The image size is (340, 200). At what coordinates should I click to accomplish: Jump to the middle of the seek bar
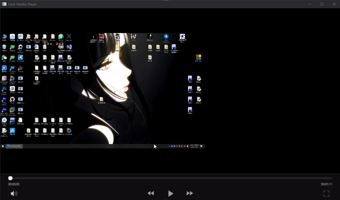(x=170, y=178)
